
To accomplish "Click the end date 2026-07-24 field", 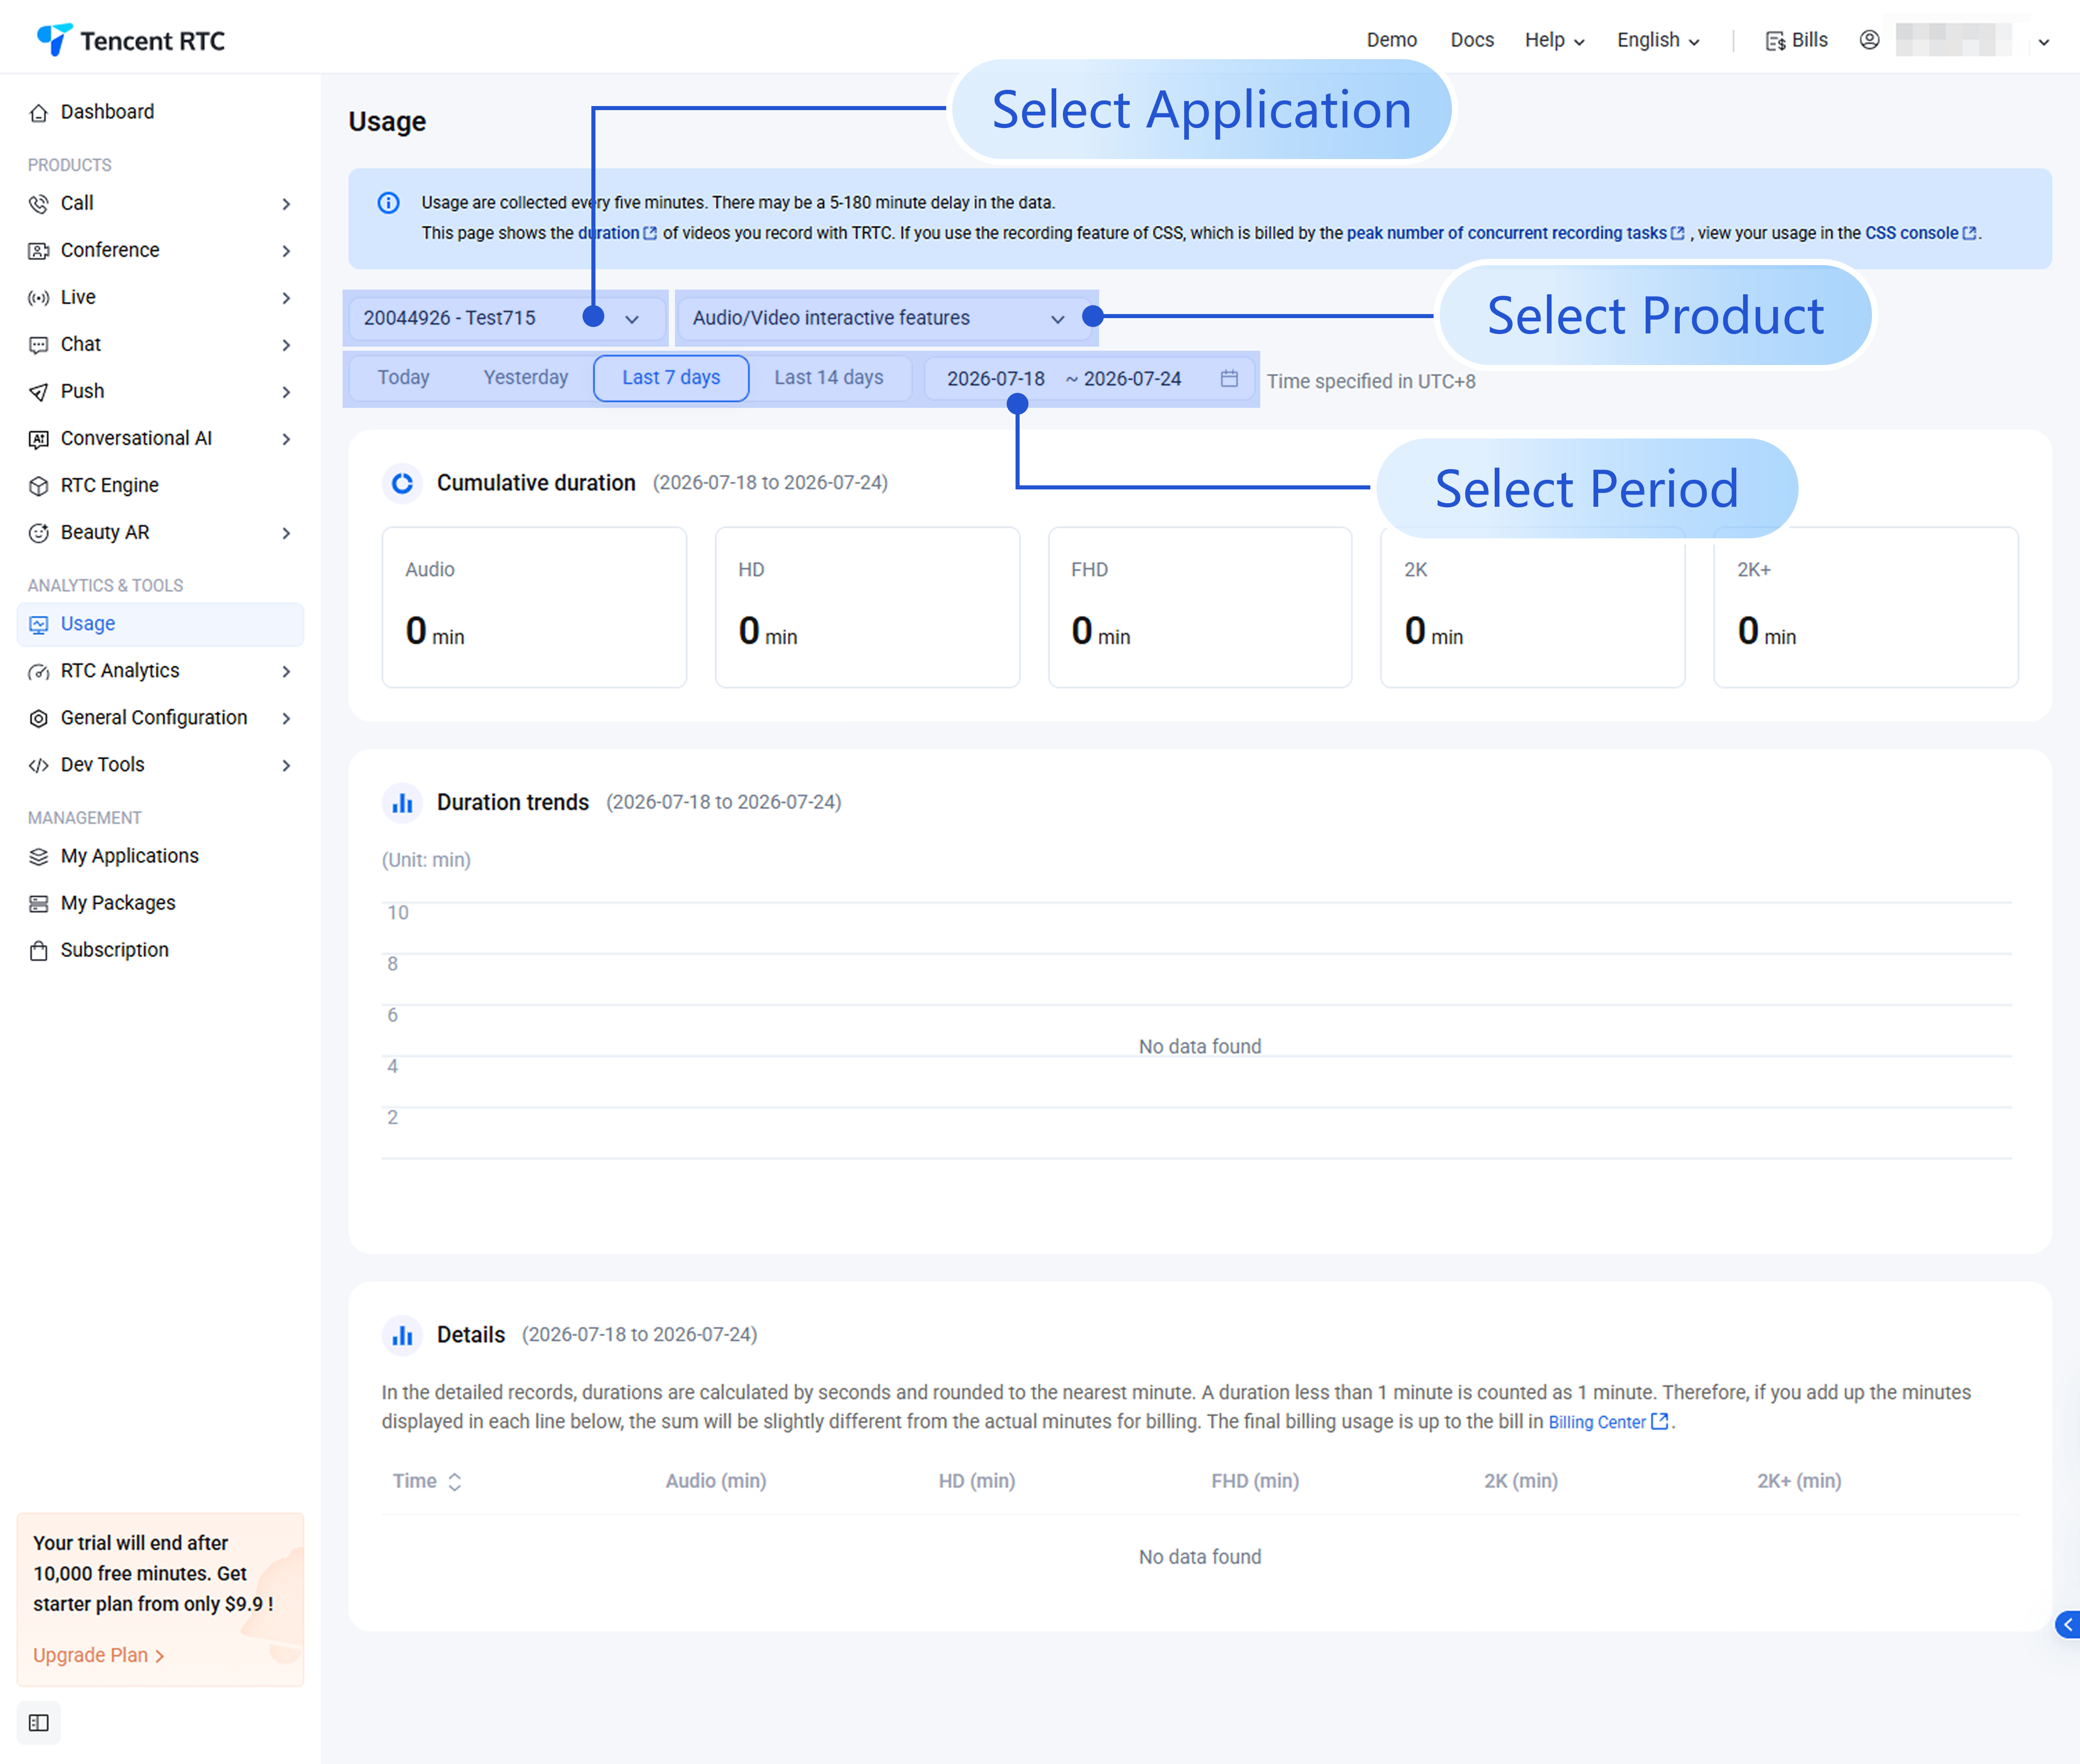I will 1133,379.
